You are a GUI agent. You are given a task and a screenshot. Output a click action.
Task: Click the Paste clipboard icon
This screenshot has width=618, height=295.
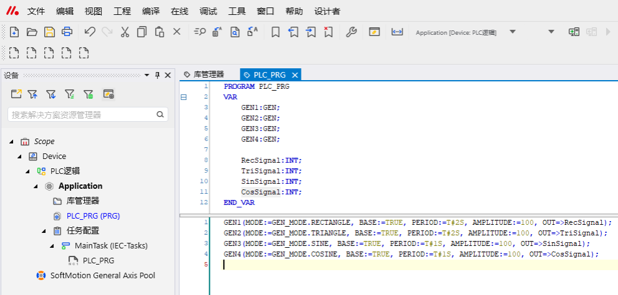[159, 32]
